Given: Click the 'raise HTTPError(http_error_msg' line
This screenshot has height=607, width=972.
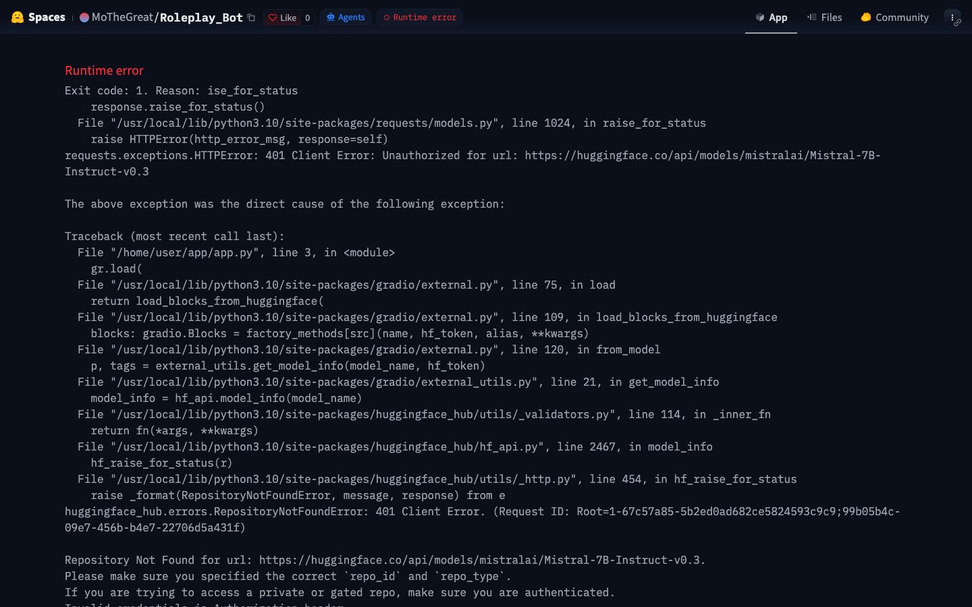Looking at the screenshot, I should point(239,139).
